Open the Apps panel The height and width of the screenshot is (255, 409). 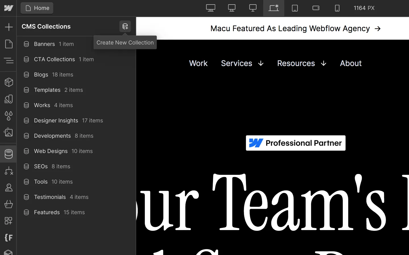click(x=9, y=221)
